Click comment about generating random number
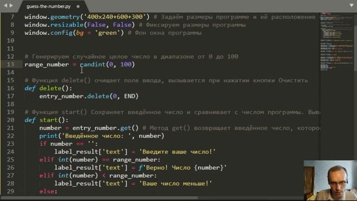 132,56
